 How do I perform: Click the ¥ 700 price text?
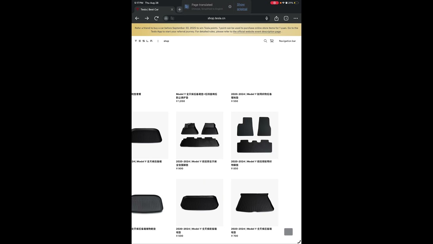(x=234, y=236)
